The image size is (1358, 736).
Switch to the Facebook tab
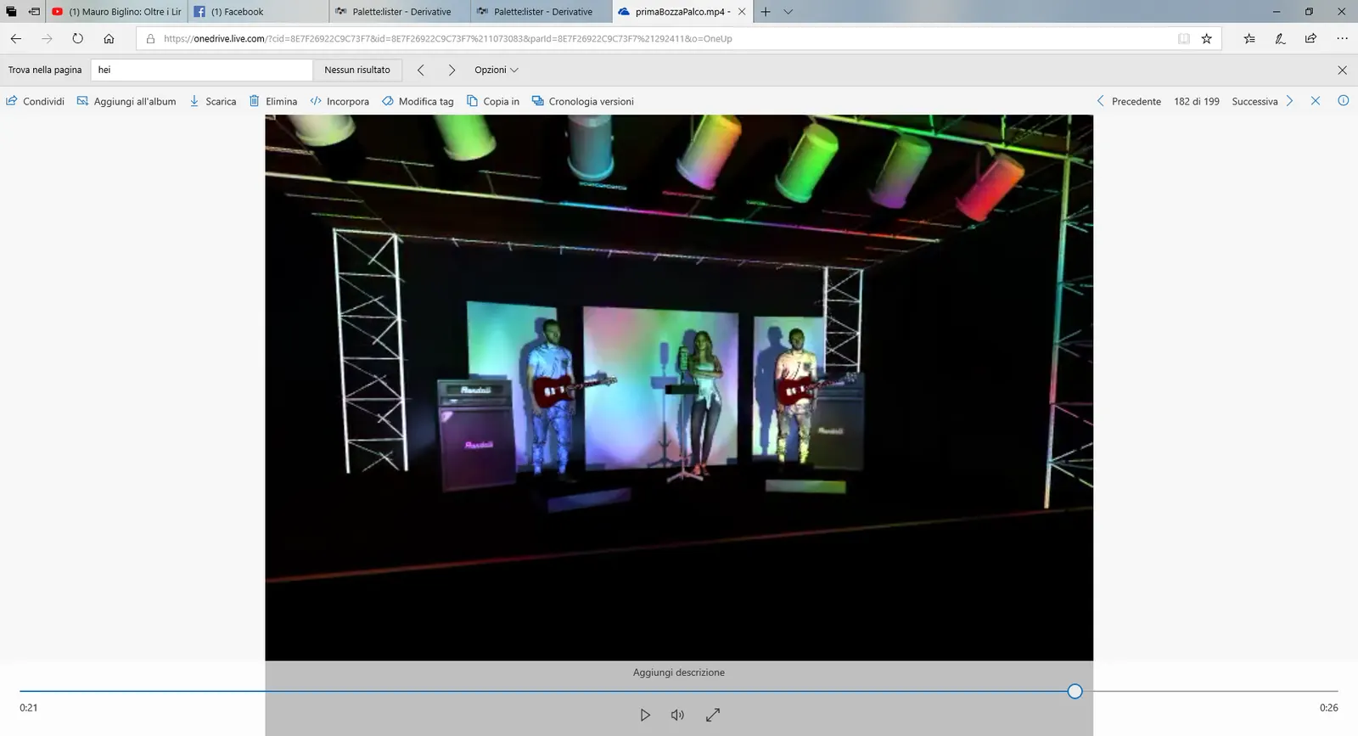point(258,12)
